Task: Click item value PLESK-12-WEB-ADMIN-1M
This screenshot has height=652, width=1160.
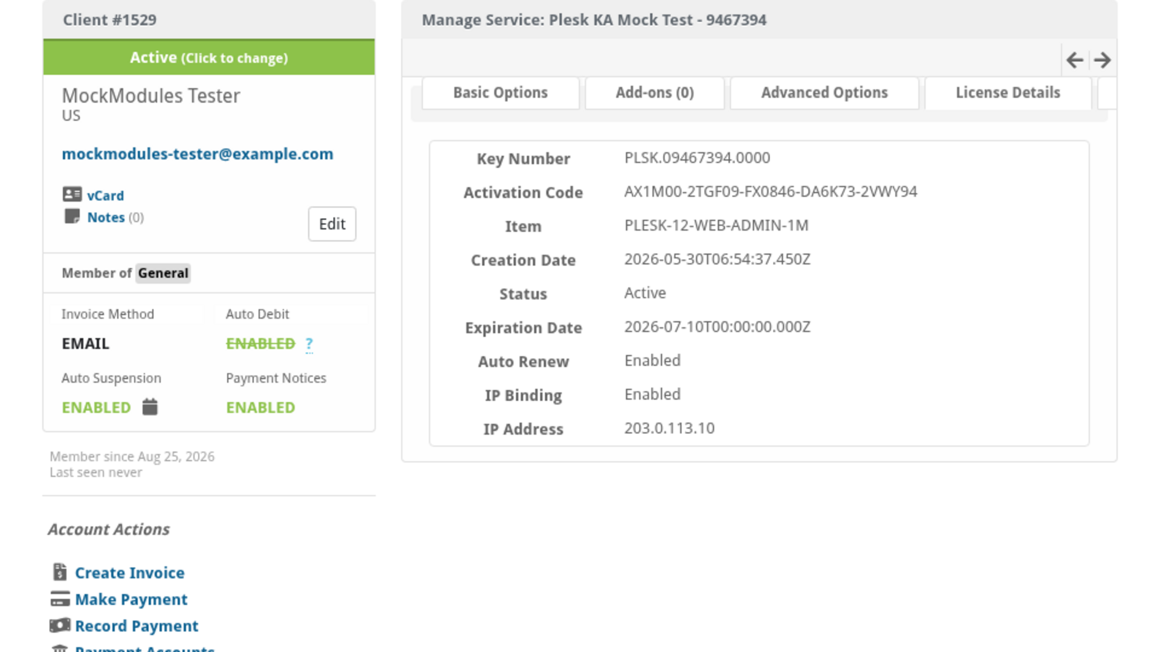Action: point(717,225)
